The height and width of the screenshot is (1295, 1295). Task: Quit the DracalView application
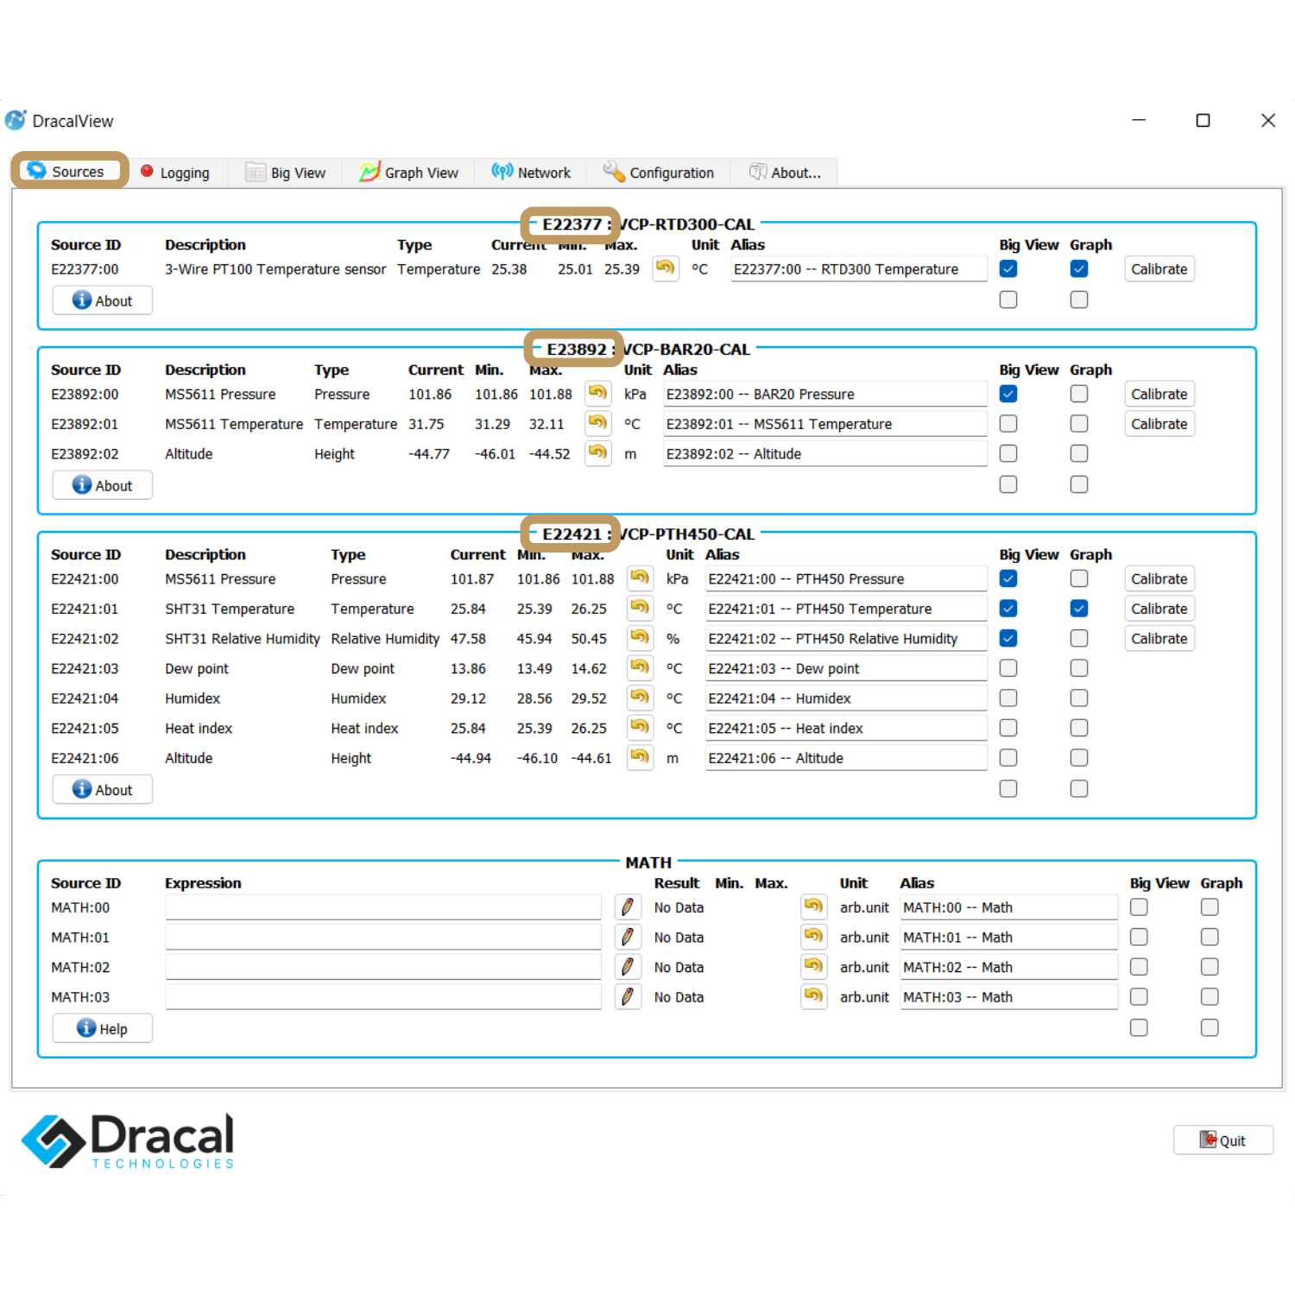click(x=1223, y=1140)
